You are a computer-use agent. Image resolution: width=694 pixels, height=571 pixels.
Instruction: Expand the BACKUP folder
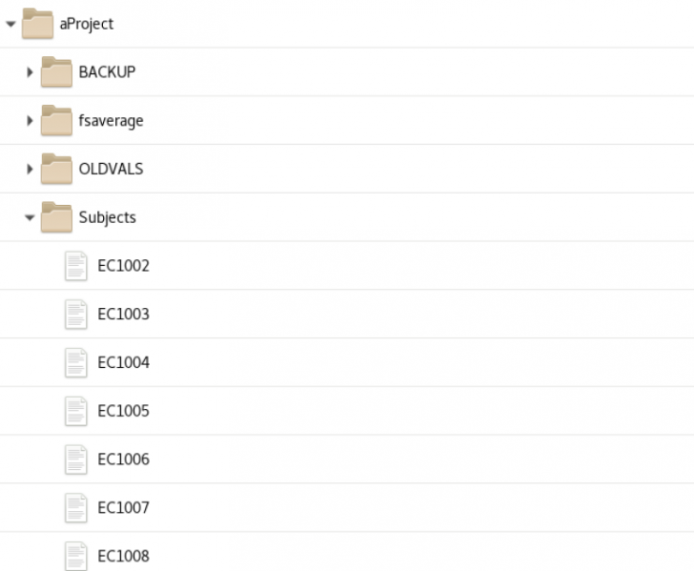pyautogui.click(x=31, y=72)
